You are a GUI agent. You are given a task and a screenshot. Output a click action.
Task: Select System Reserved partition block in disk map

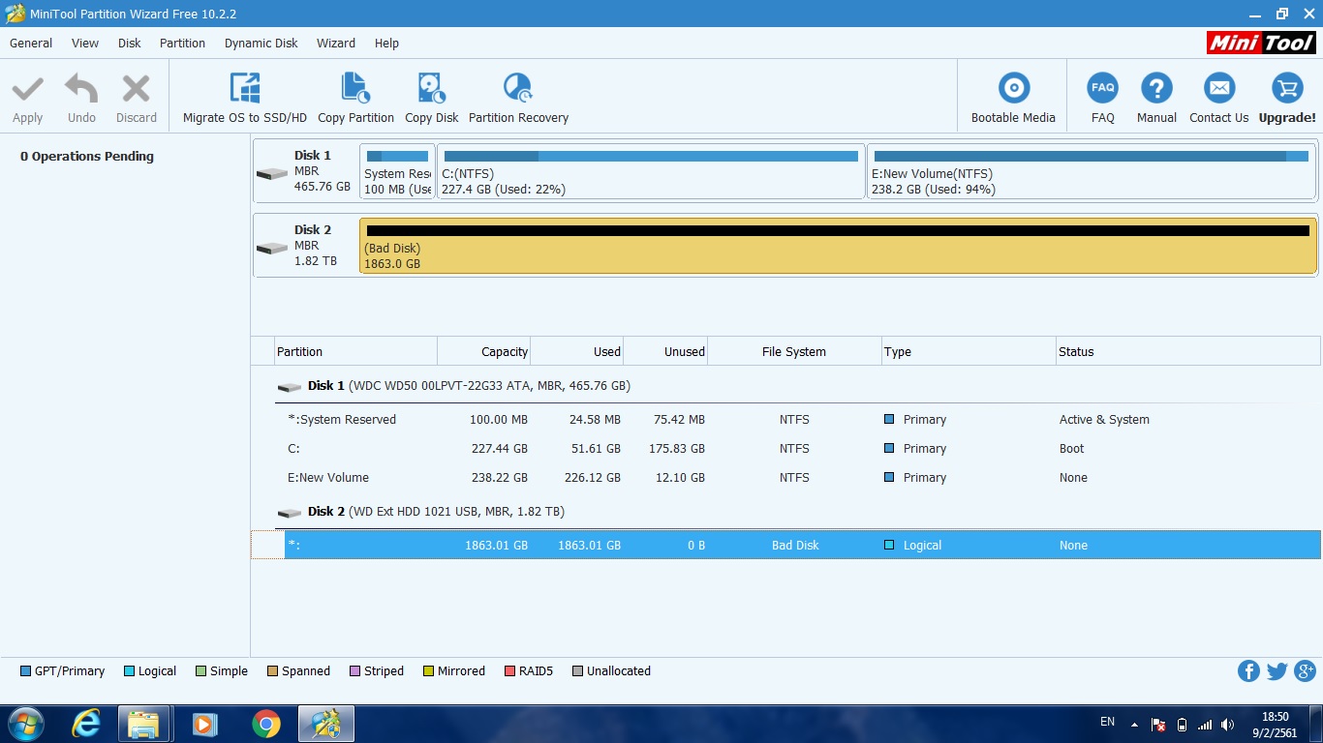point(397,171)
